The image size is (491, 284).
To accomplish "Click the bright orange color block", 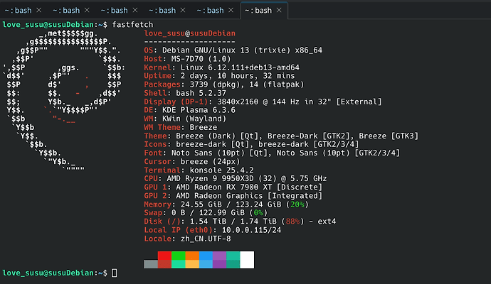I will (x=192, y=256).
